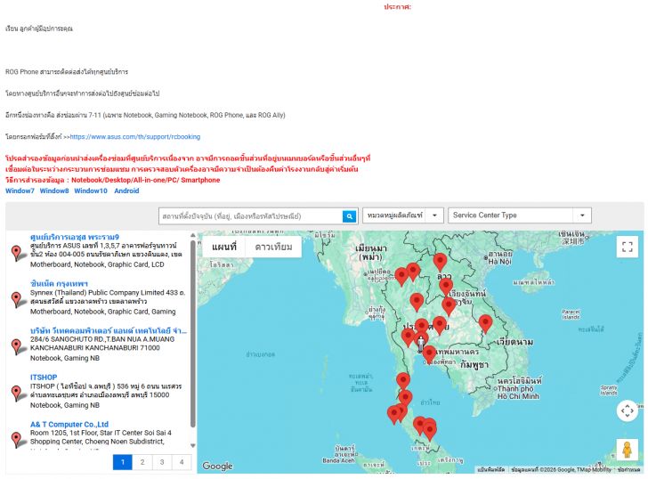This screenshot has height=479, width=648.
Task: Switch map to แผนที่ view
Action: (224, 248)
